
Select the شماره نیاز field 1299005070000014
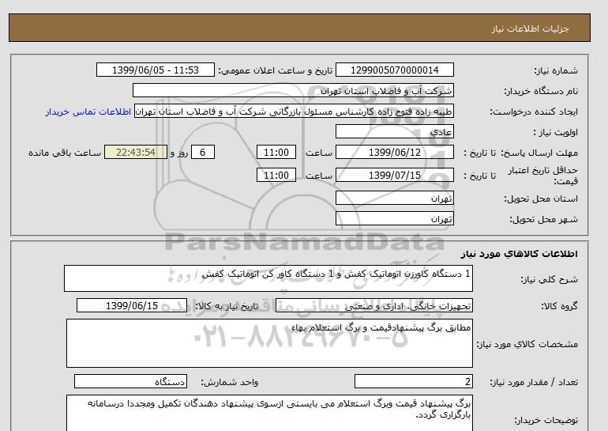pyautogui.click(x=394, y=70)
